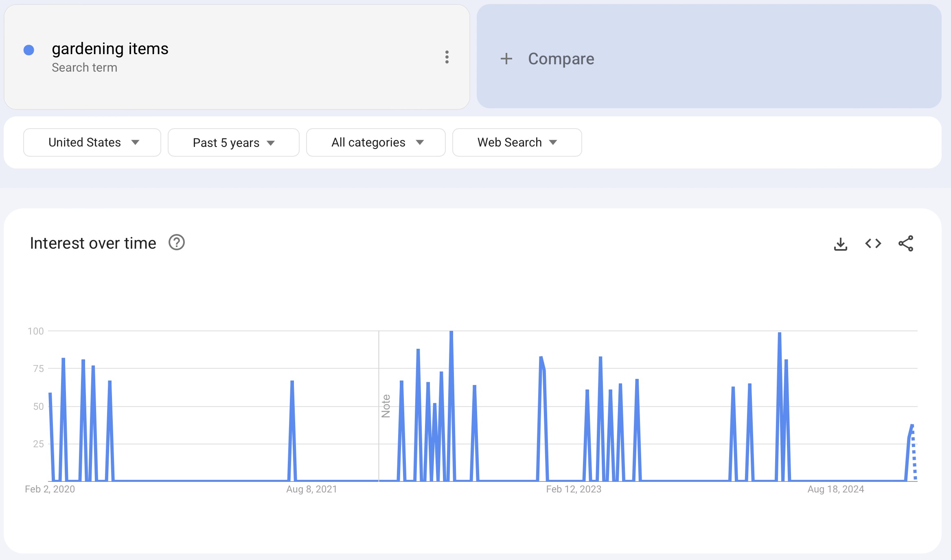Edit the gardening items search term

110,49
